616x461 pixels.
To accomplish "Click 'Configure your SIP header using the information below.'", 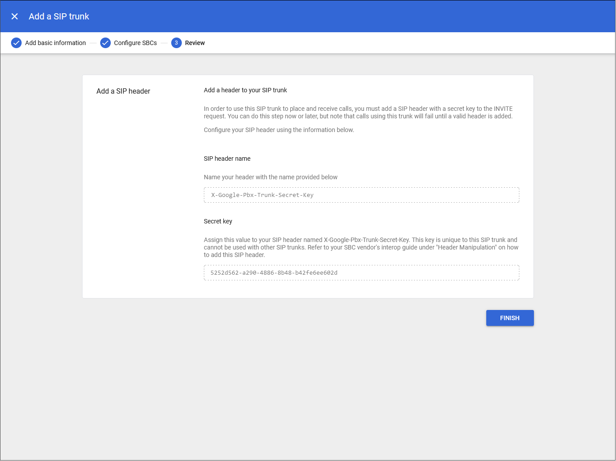I will (279, 130).
